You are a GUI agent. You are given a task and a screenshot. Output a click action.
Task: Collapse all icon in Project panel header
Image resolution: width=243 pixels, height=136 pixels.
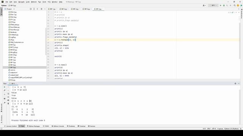[37, 9]
